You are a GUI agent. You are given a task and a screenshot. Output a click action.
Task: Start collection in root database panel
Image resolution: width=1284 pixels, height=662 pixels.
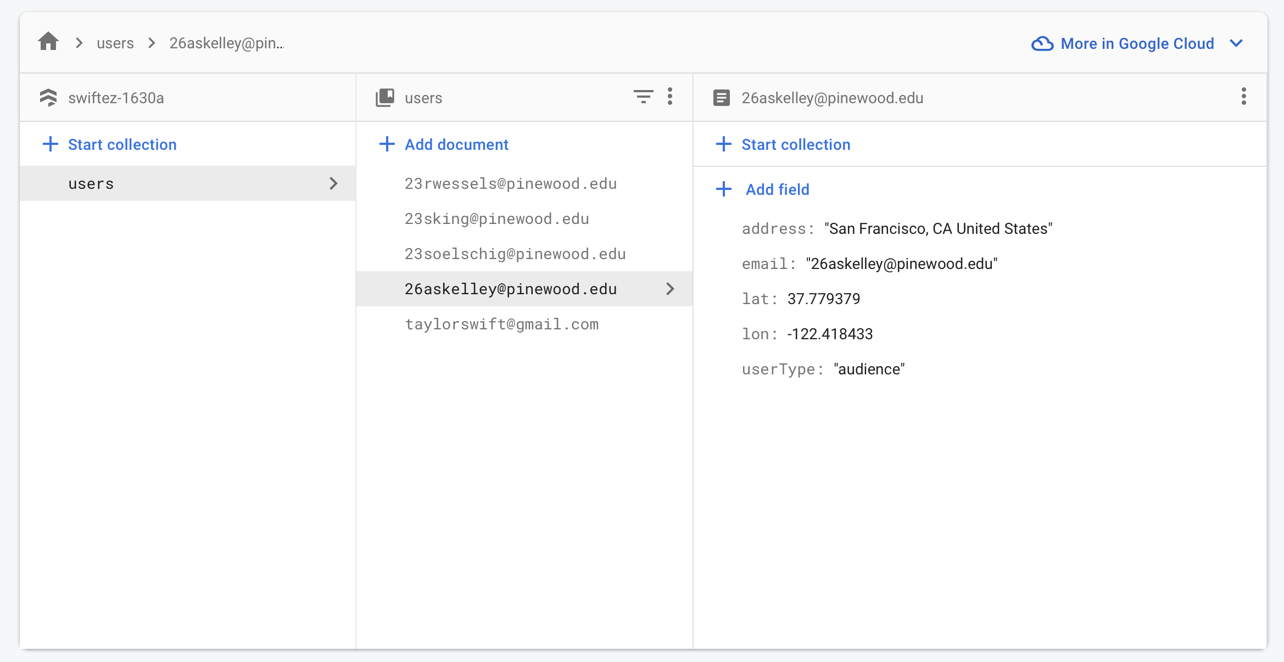pos(110,144)
